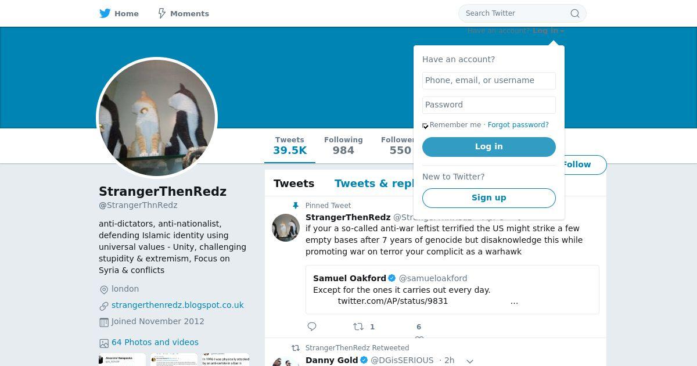Select the Tweets count tab showing 39.5K

(x=290, y=145)
